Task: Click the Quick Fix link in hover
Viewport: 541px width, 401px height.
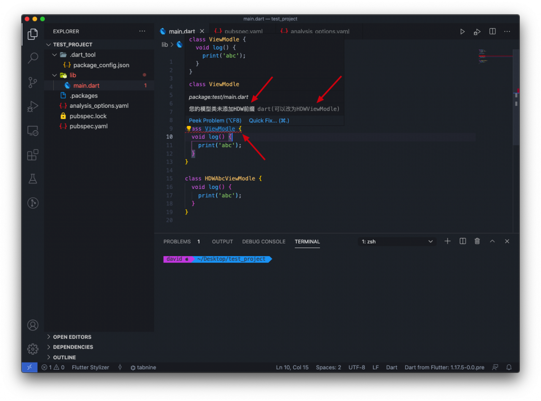Action: click(x=269, y=120)
